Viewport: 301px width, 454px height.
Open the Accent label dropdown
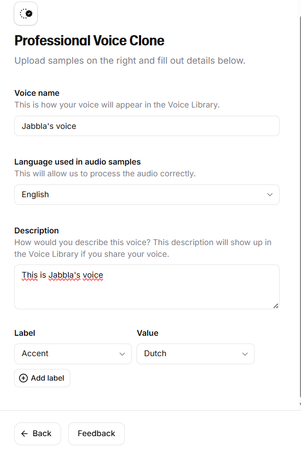click(x=73, y=354)
